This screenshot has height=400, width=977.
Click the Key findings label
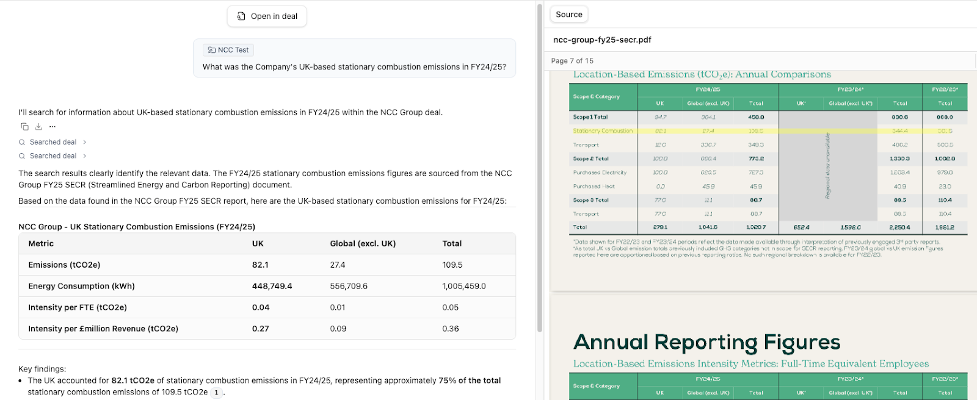(x=42, y=369)
